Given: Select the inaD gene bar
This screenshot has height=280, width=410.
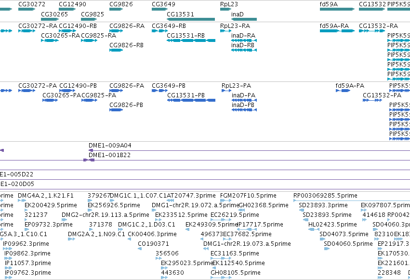Looking at the screenshot, I should 244,19.
